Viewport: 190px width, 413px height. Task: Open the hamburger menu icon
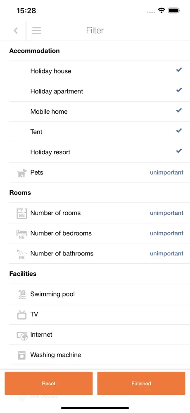click(x=36, y=31)
